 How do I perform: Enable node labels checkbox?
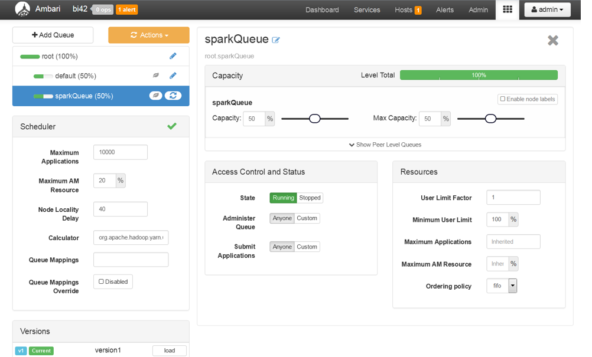[503, 99]
